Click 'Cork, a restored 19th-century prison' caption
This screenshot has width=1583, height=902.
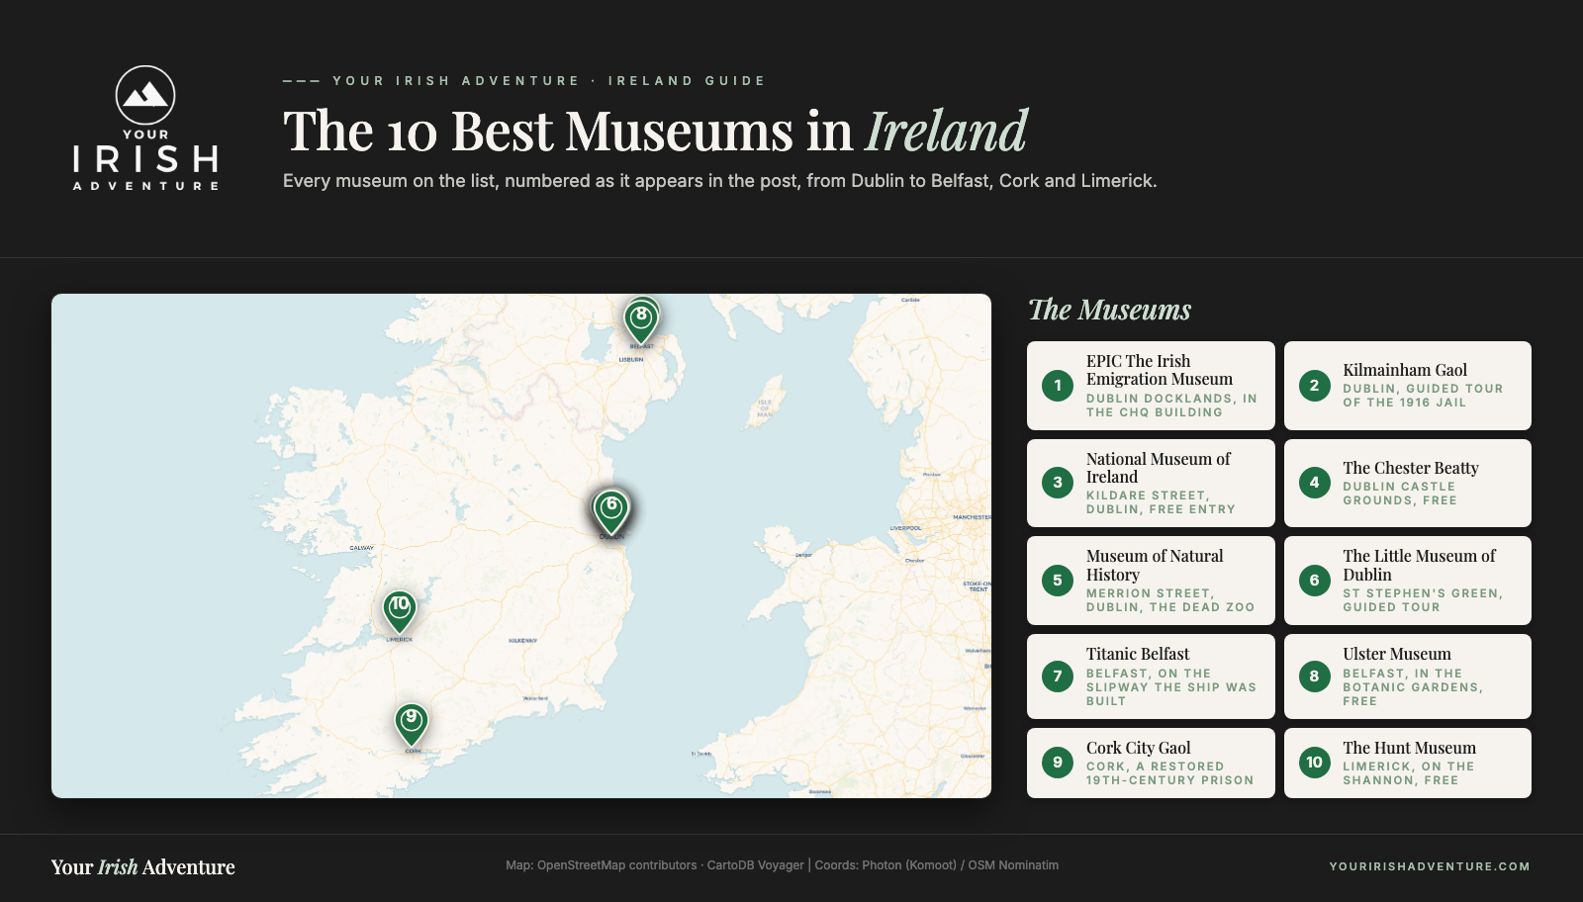pyautogui.click(x=1169, y=773)
